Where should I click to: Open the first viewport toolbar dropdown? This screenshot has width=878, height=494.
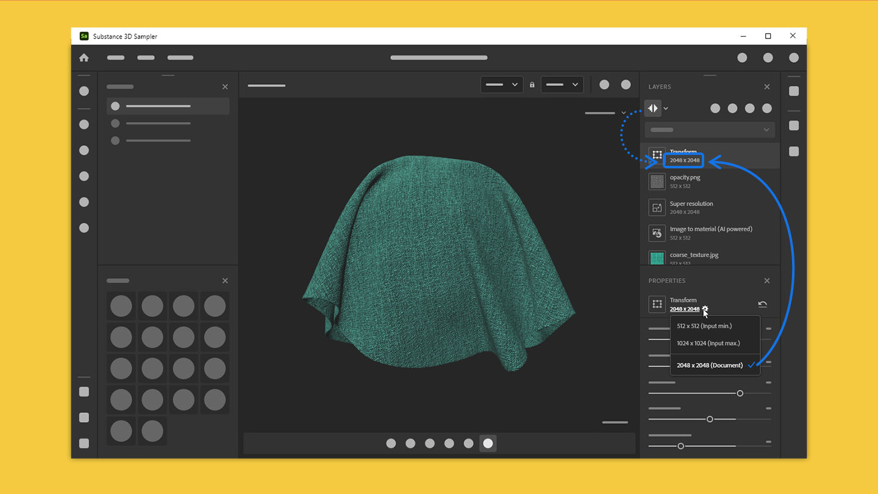tap(502, 85)
